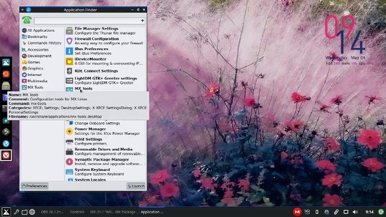The width and height of the screenshot is (386, 217).
Task: Open the web browser globe in taskbar
Action: tap(32, 212)
